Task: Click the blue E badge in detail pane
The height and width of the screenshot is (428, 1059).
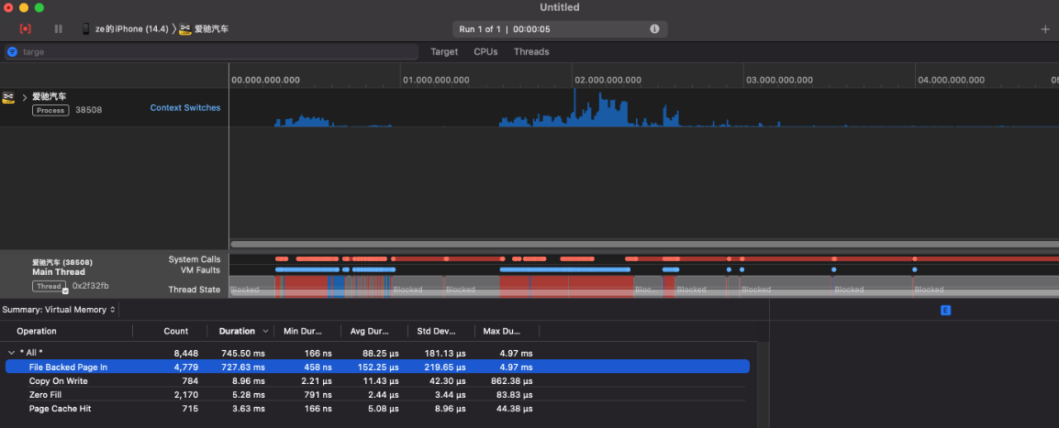Action: click(946, 311)
